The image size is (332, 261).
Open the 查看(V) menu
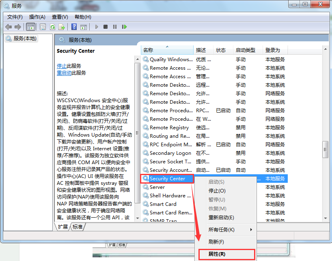[x=60, y=17]
